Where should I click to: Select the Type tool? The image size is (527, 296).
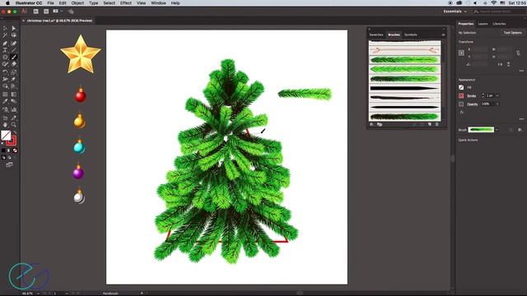[x=5, y=50]
